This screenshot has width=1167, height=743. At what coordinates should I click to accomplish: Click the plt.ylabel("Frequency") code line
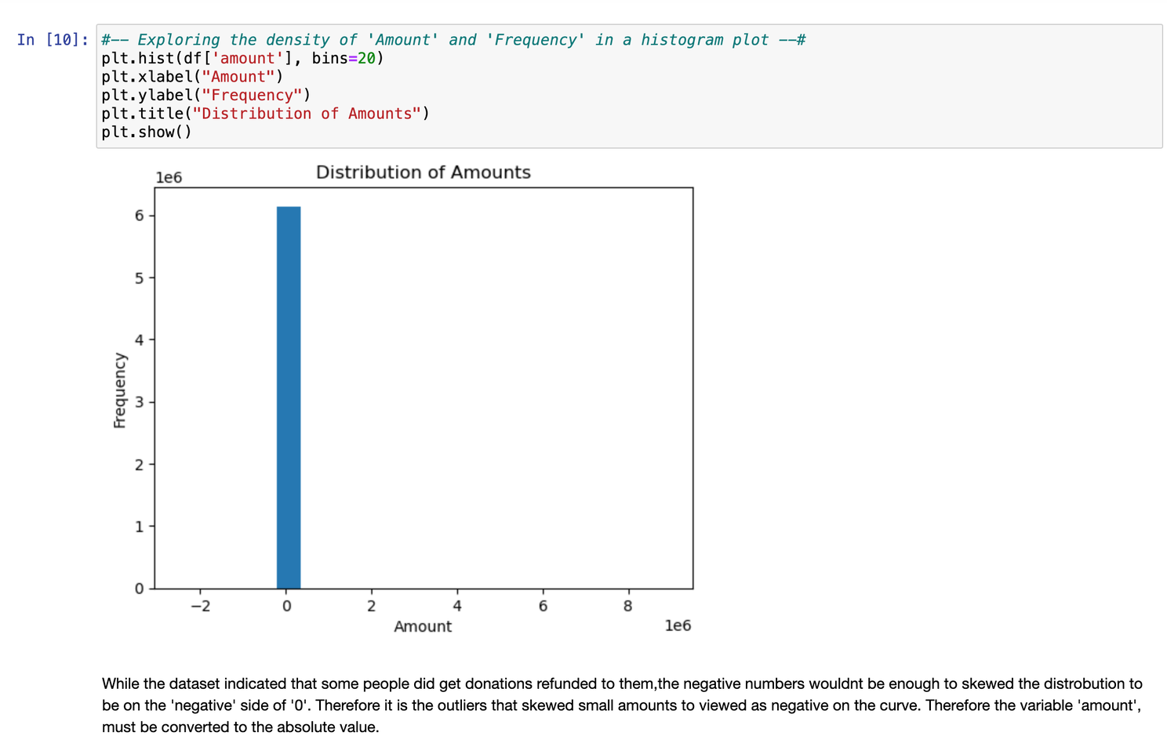(x=205, y=96)
